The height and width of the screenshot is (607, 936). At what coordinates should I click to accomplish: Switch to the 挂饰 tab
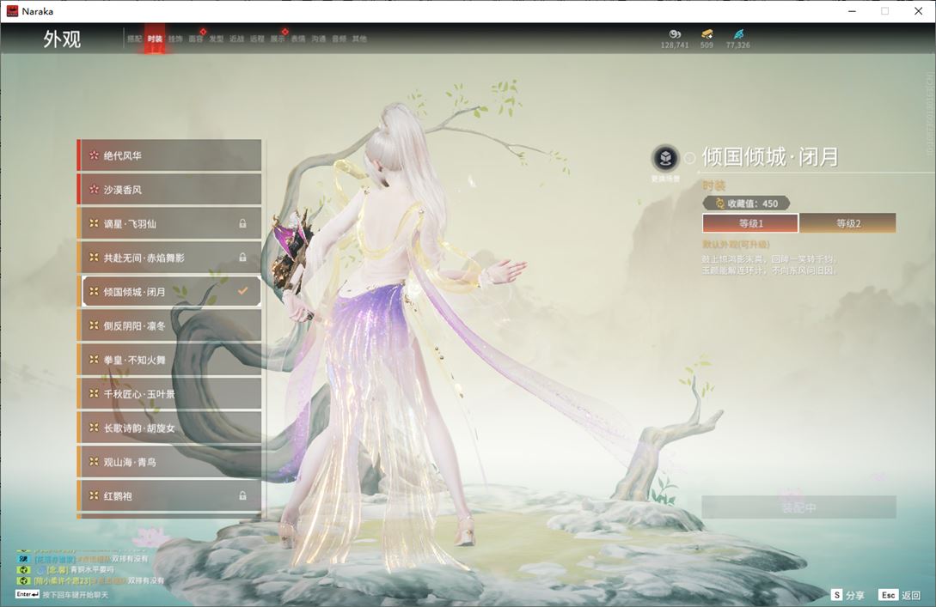tap(174, 39)
